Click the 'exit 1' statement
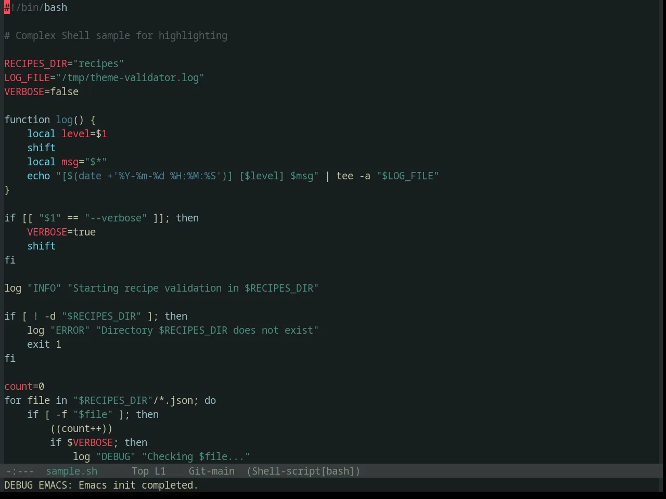666x499 pixels. pos(44,344)
